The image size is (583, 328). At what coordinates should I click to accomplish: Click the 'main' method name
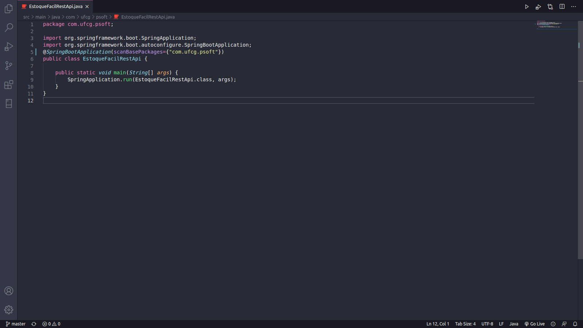click(x=120, y=73)
